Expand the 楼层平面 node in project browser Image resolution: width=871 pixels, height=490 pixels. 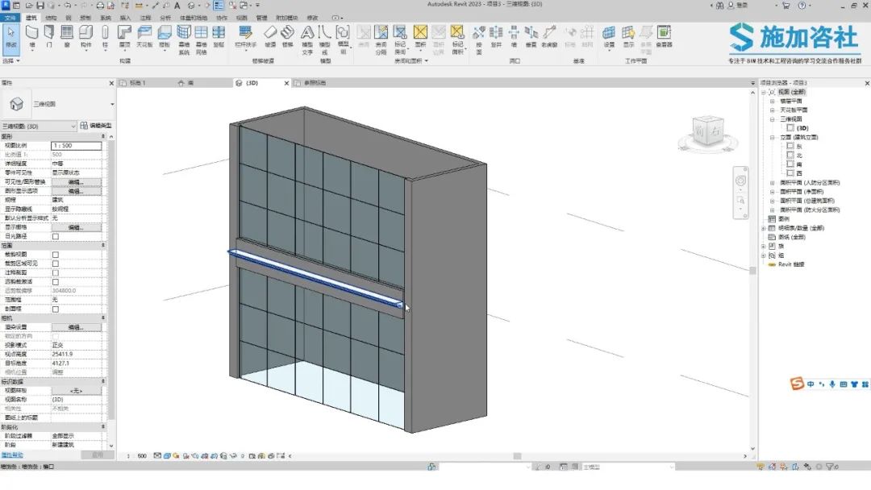pyautogui.click(x=772, y=101)
